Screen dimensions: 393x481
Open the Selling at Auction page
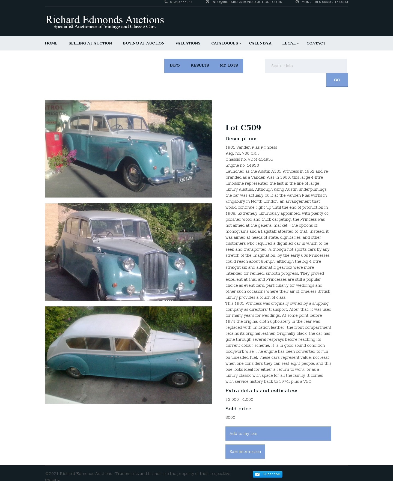pyautogui.click(x=90, y=43)
